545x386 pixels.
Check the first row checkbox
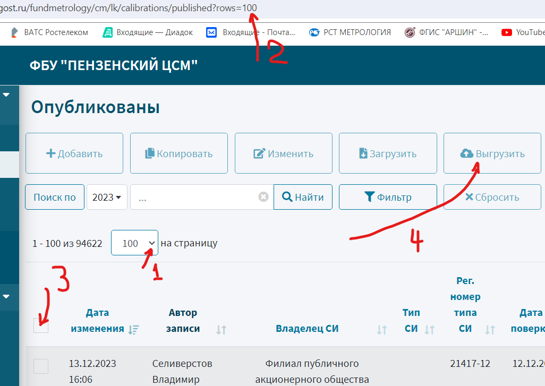[x=41, y=366]
